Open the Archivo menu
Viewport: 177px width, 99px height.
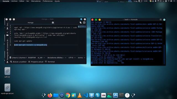click(14, 1)
